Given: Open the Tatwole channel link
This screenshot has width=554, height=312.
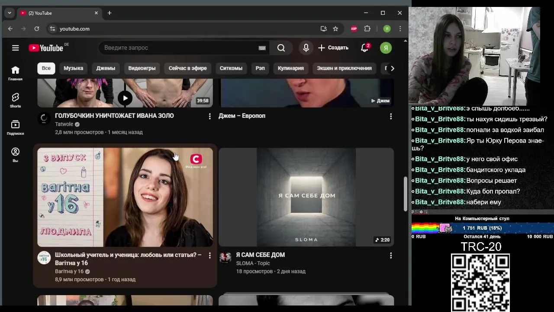Looking at the screenshot, I should (x=64, y=124).
